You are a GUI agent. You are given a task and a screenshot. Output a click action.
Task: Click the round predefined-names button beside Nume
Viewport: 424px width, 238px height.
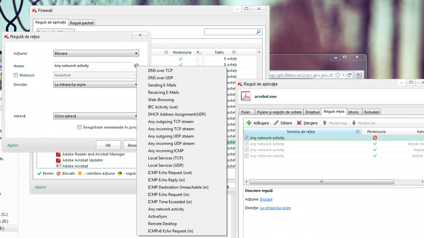136,66
